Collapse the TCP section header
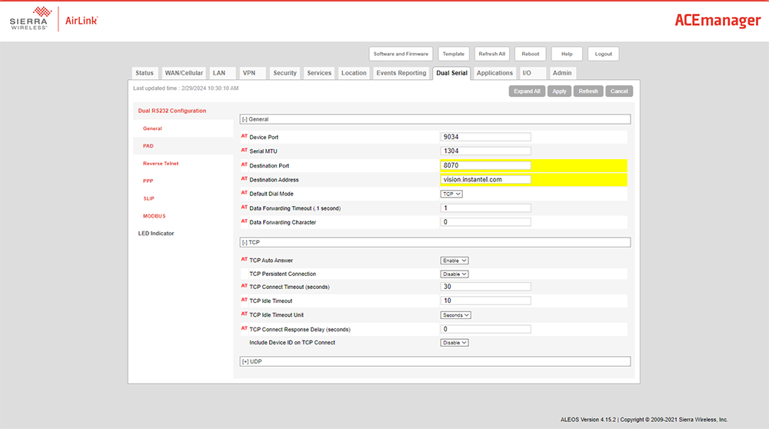The height and width of the screenshot is (429, 769). click(435, 242)
